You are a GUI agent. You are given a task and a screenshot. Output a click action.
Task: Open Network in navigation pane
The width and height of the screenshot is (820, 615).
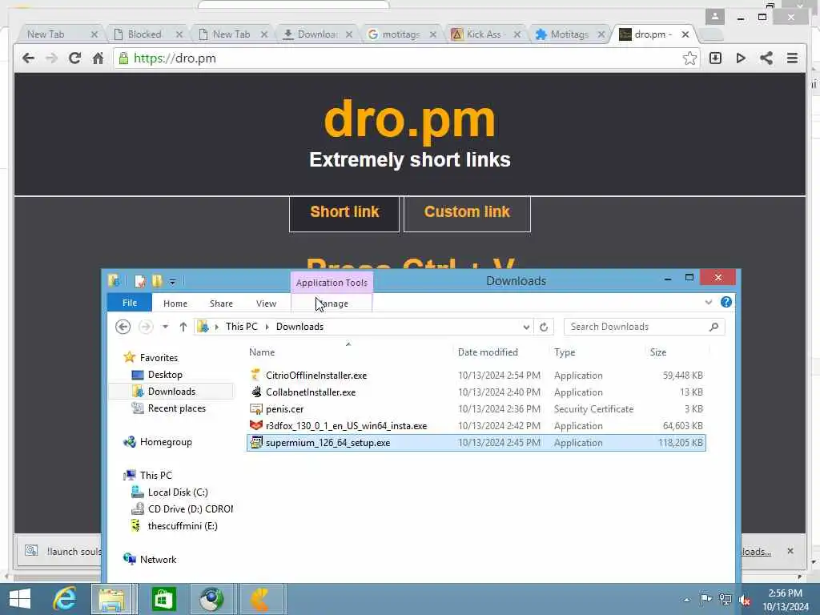[x=158, y=560]
